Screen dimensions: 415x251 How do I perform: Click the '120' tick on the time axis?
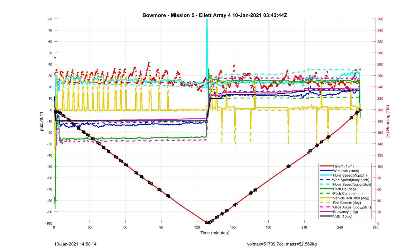pos(197,227)
